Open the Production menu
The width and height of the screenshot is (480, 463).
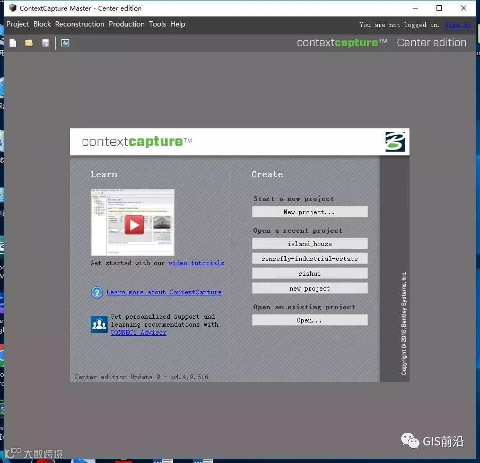[x=126, y=24]
